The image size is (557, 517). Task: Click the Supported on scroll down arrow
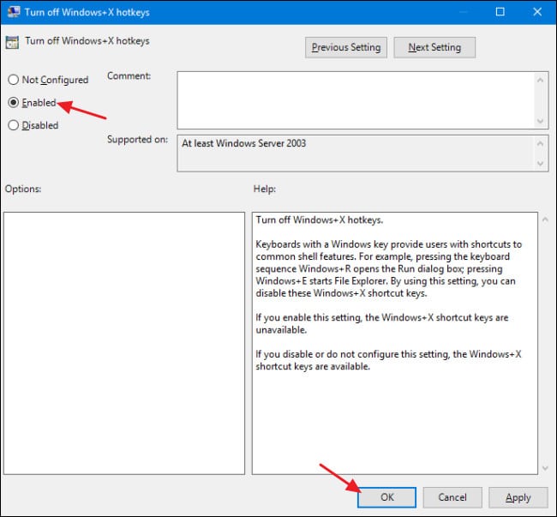pyautogui.click(x=541, y=164)
